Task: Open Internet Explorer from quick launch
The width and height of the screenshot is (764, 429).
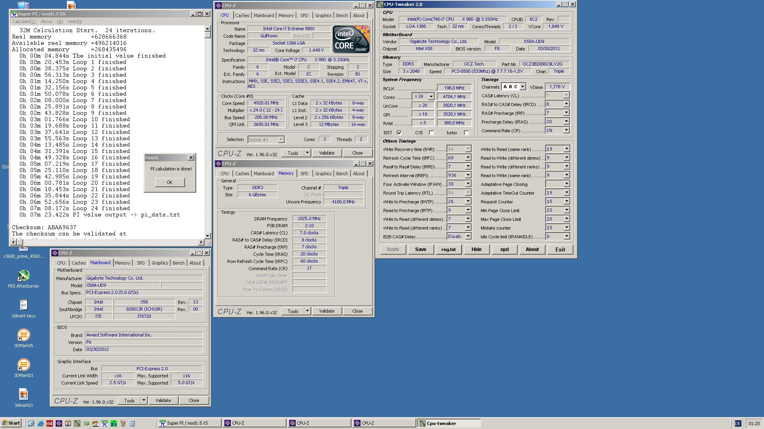Action: coord(40,423)
